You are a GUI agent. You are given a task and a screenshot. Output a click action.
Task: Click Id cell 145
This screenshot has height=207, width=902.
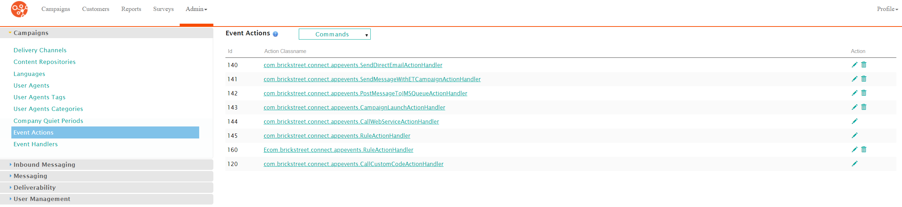pyautogui.click(x=232, y=136)
